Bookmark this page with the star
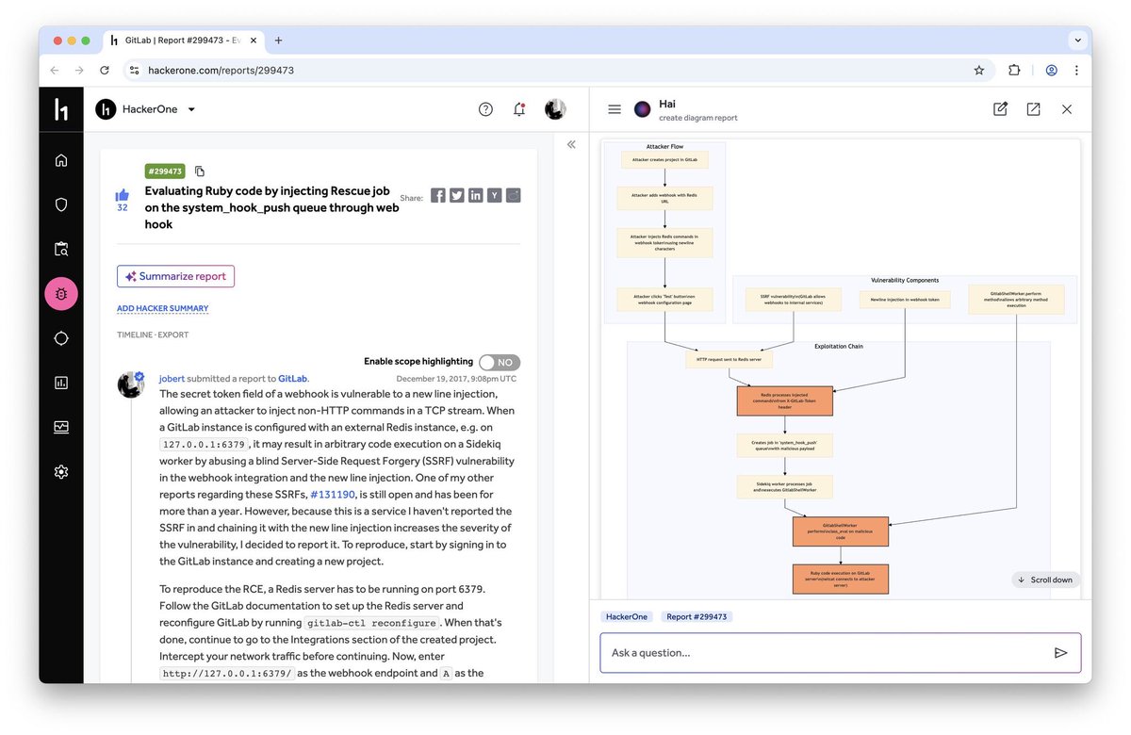The height and width of the screenshot is (735, 1131). tap(979, 70)
